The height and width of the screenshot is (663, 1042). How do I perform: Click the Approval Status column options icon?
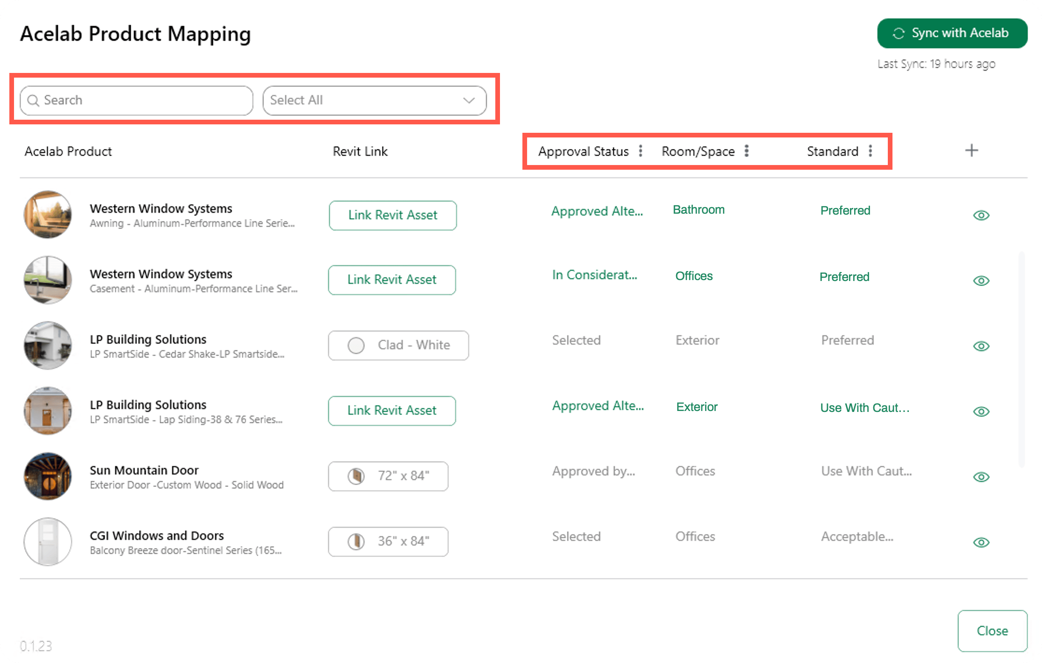[x=641, y=151]
